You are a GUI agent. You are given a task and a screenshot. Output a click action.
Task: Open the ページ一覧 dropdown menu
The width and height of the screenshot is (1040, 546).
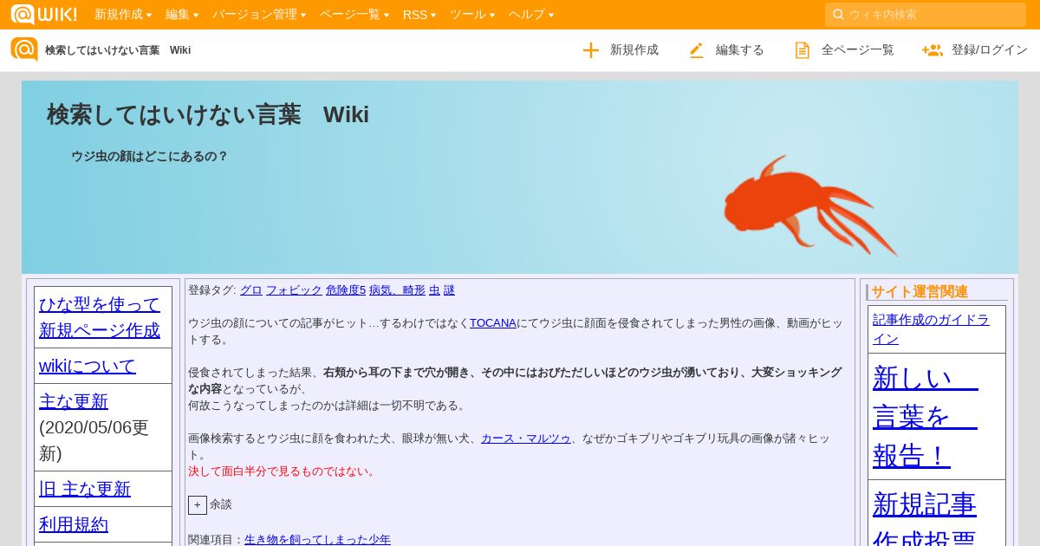pyautogui.click(x=354, y=15)
